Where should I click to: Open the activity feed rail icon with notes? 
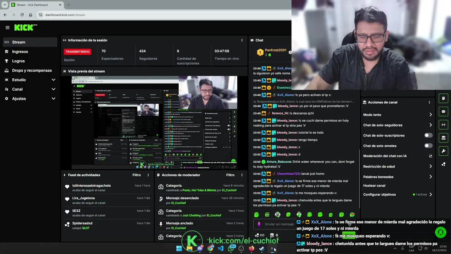pos(443,98)
